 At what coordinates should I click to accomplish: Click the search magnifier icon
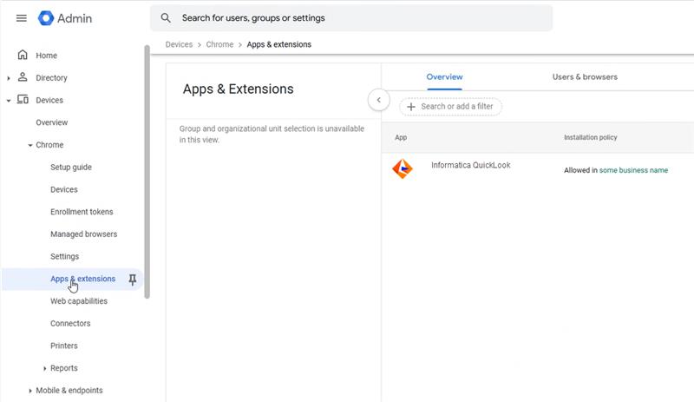[x=166, y=17]
